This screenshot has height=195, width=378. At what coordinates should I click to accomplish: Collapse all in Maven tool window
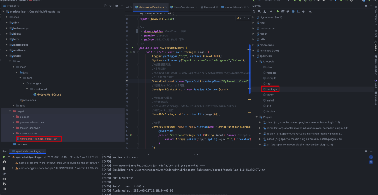pyautogui.click(x=303, y=11)
